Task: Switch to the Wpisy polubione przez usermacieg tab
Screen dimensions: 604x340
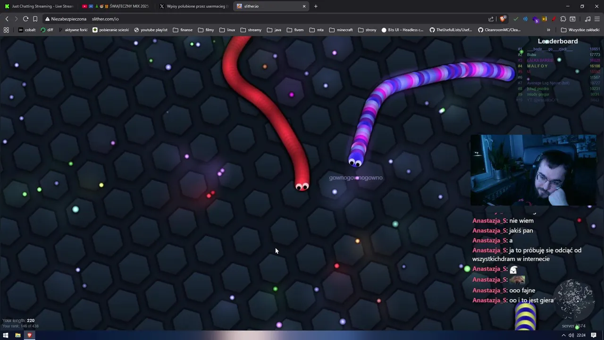Action: [x=193, y=6]
